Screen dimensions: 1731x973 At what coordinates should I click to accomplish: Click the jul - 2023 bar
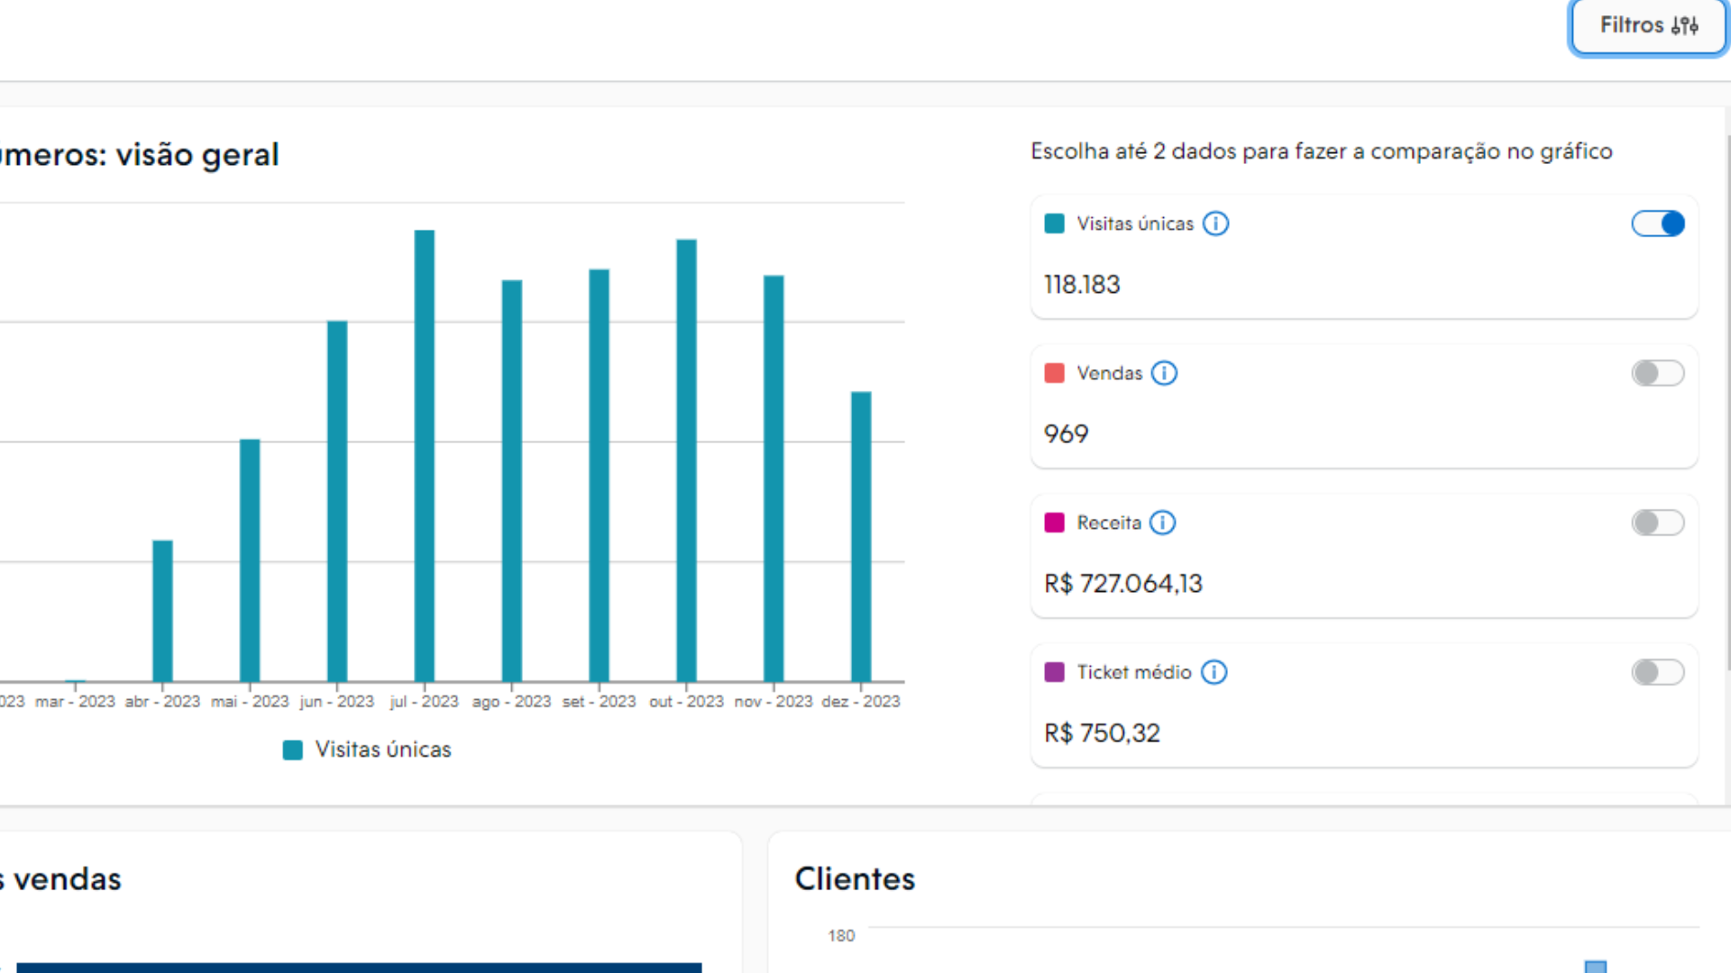pos(425,456)
